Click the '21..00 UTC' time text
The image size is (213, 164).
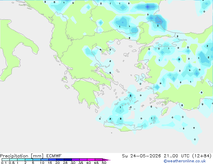[x=176, y=156]
